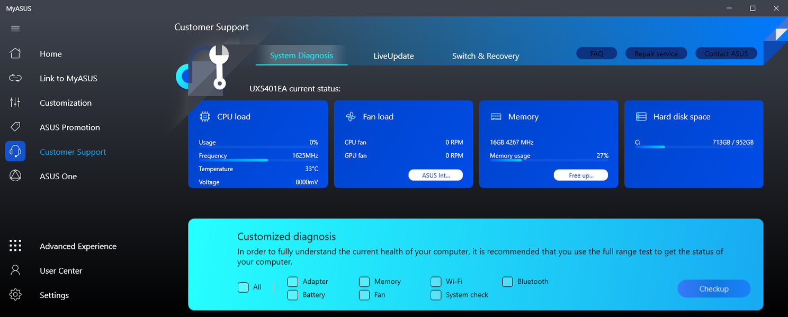Open ASUS Promotion section
The width and height of the screenshot is (788, 317).
point(70,127)
